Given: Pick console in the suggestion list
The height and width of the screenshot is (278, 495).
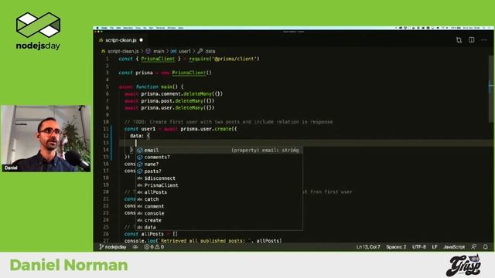Looking at the screenshot, I should (x=219, y=213).
